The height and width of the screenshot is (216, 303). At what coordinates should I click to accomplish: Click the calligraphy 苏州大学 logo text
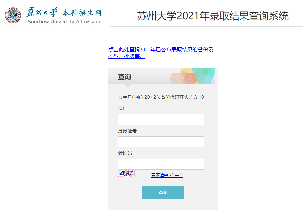pyautogui.click(x=42, y=12)
